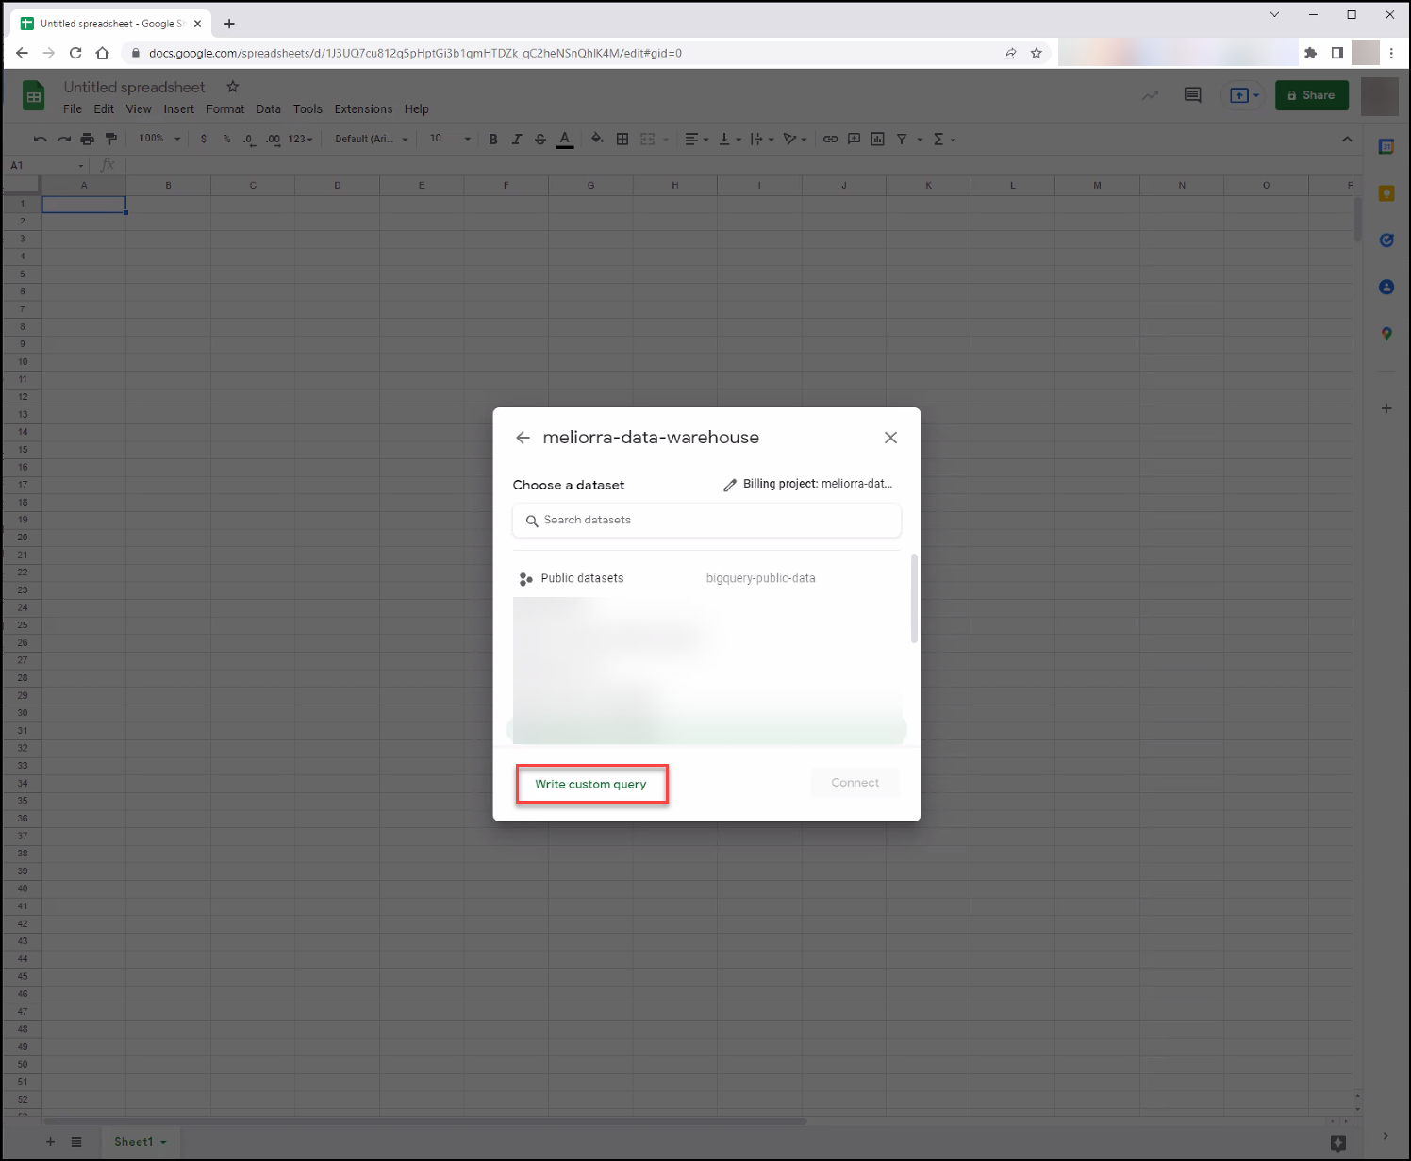This screenshot has width=1411, height=1161.
Task: Toggle italic formatting
Action: point(516,139)
